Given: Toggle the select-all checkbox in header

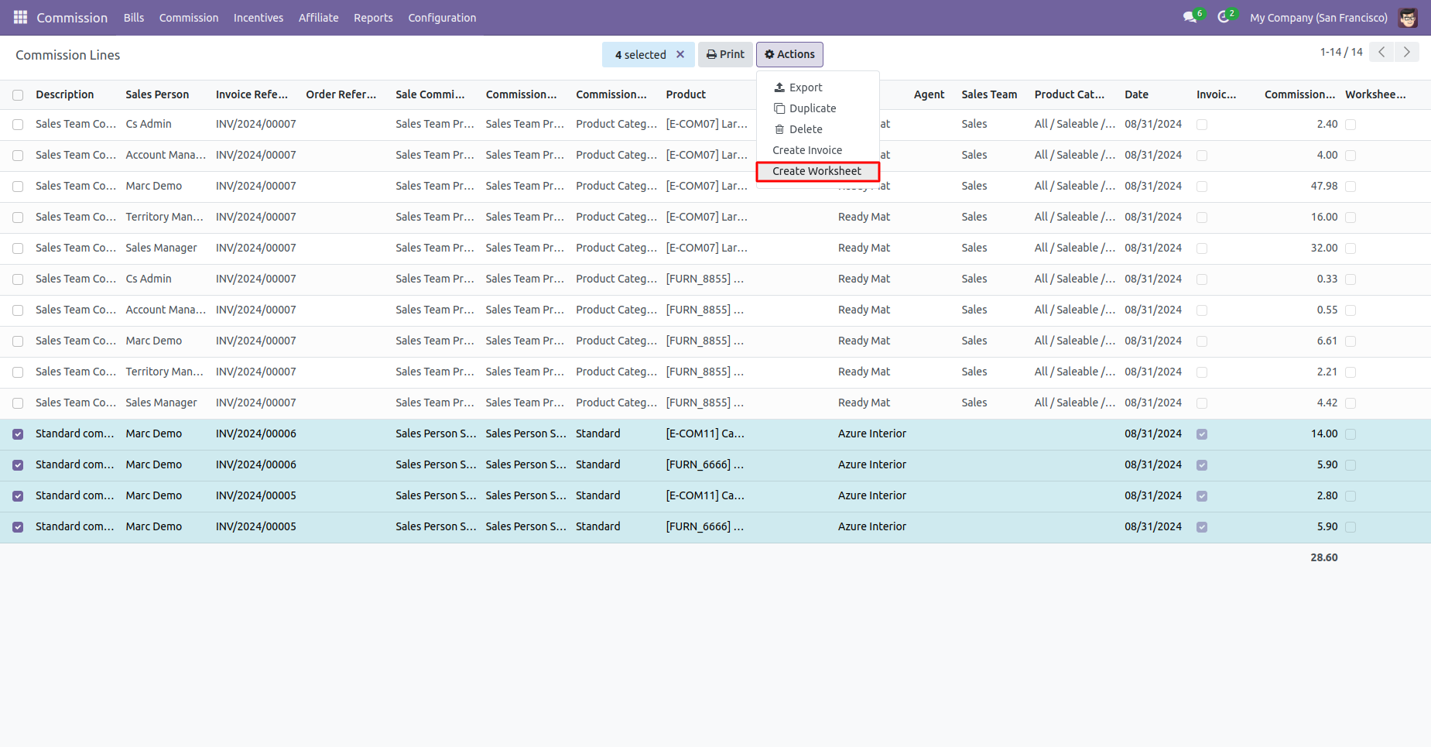Looking at the screenshot, I should 18,95.
